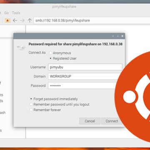Screen dimensions: 150x150
Task: Go back with the left arrow
Action: pyautogui.click(x=15, y=20)
